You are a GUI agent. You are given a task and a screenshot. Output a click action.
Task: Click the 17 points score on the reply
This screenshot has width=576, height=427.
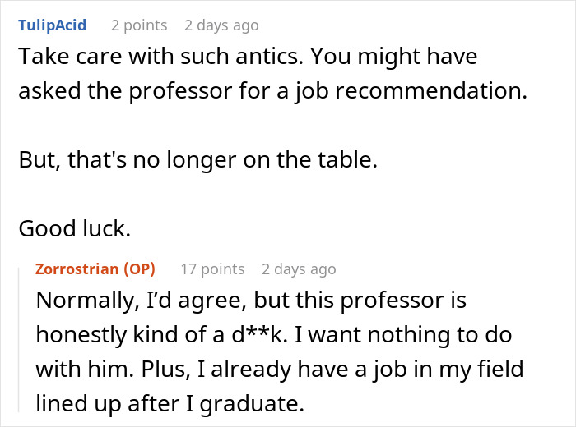point(212,269)
